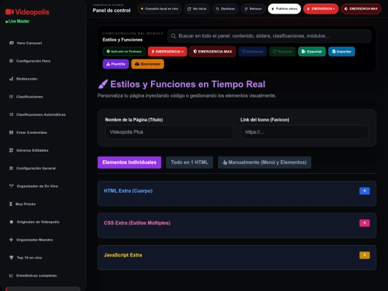Expand JavaScript Extra with yellow plus
Screen dimensions: 388x291
(x=364, y=255)
